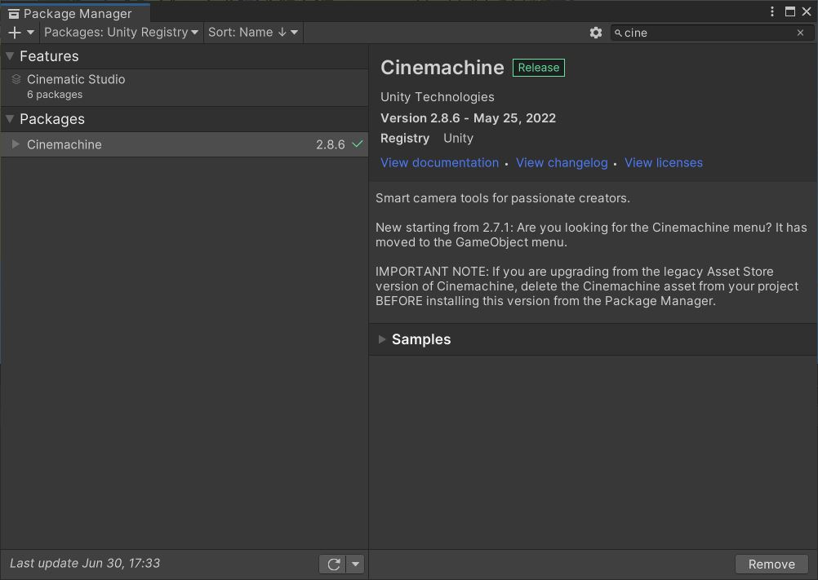Click the Unity Technologies author text
The image size is (818, 580).
pos(438,97)
